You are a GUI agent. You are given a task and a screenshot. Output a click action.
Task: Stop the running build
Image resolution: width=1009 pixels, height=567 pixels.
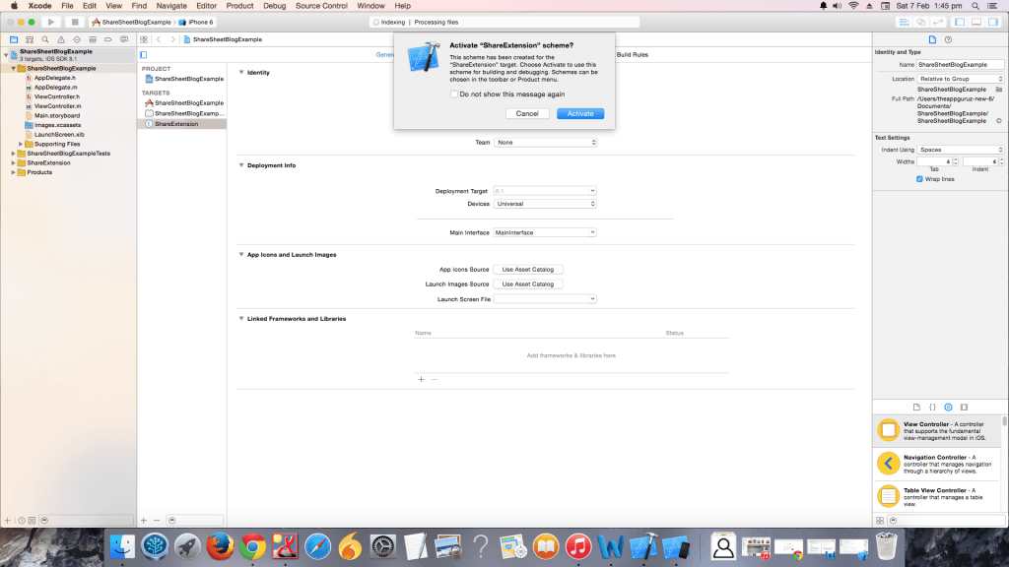pos(75,22)
